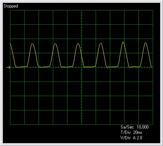Click the flat baseline before the final peak

[134, 67]
